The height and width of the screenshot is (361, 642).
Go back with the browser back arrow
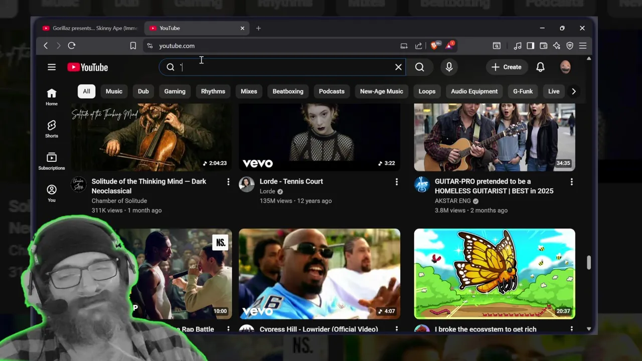(x=46, y=46)
